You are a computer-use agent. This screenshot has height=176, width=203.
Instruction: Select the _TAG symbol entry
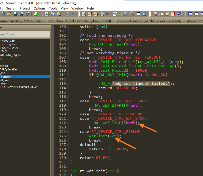3,51
